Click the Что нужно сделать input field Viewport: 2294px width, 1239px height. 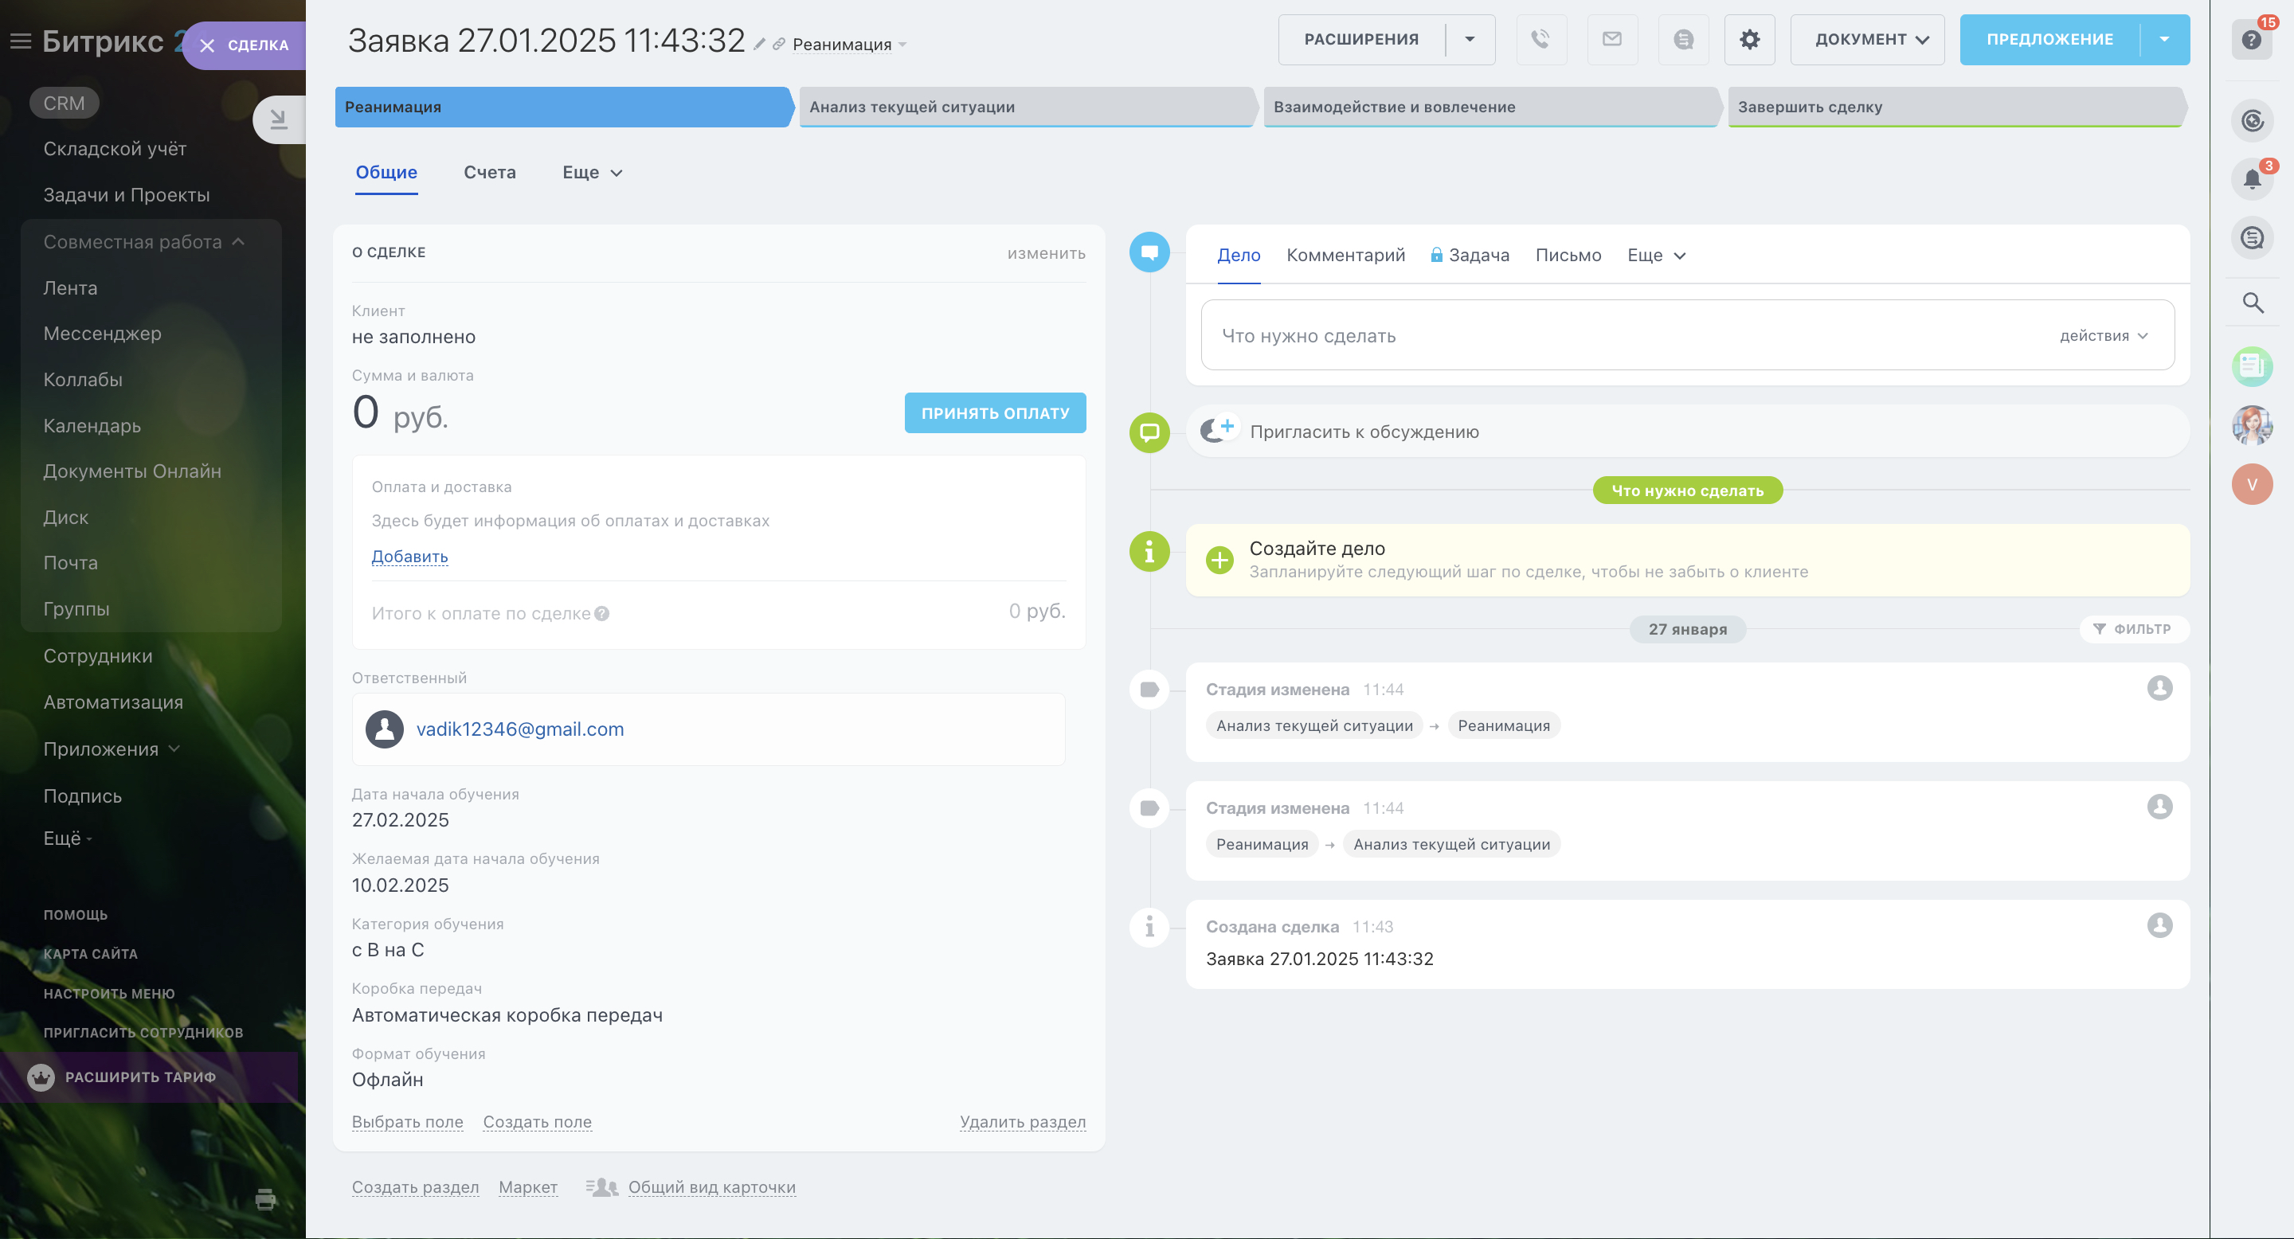1603,335
